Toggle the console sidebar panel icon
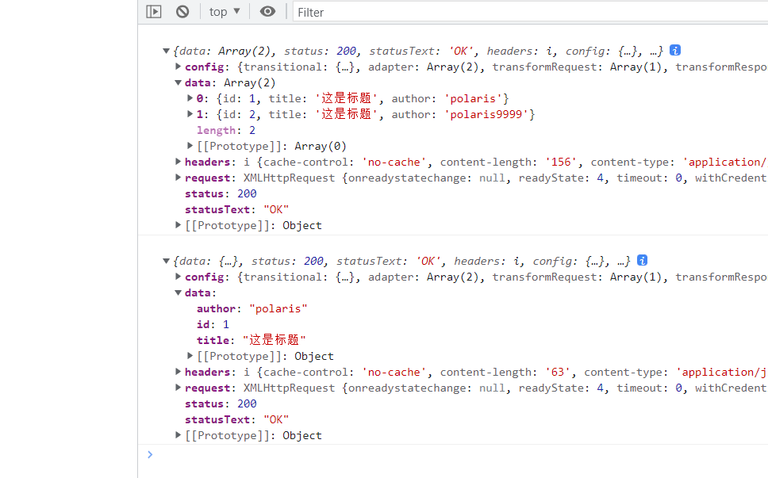This screenshot has width=768, height=478. [154, 11]
